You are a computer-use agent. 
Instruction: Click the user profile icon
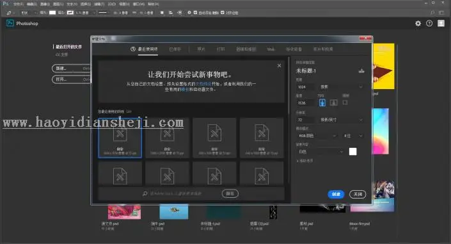click(x=441, y=23)
